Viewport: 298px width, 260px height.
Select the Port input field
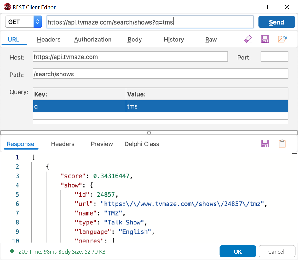(274, 56)
